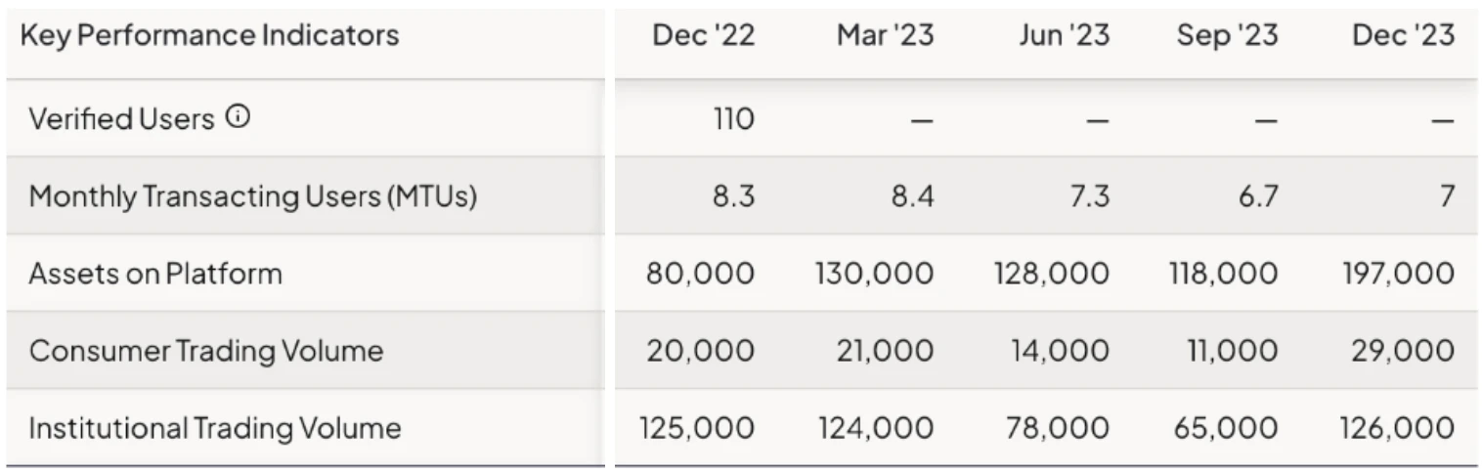Image resolution: width=1482 pixels, height=473 pixels.
Task: Click the Sep '23 column header
Action: coord(1227,36)
